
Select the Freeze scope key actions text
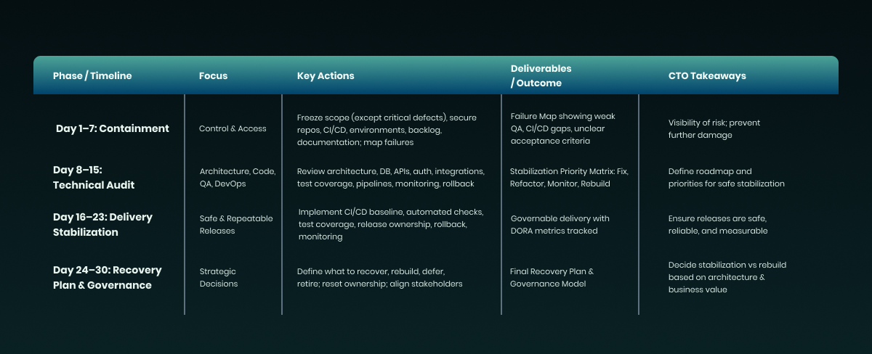pos(387,129)
